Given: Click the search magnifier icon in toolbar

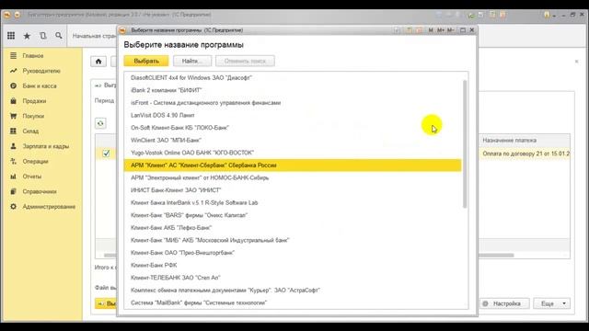Looking at the screenshot, I should tap(59, 36).
